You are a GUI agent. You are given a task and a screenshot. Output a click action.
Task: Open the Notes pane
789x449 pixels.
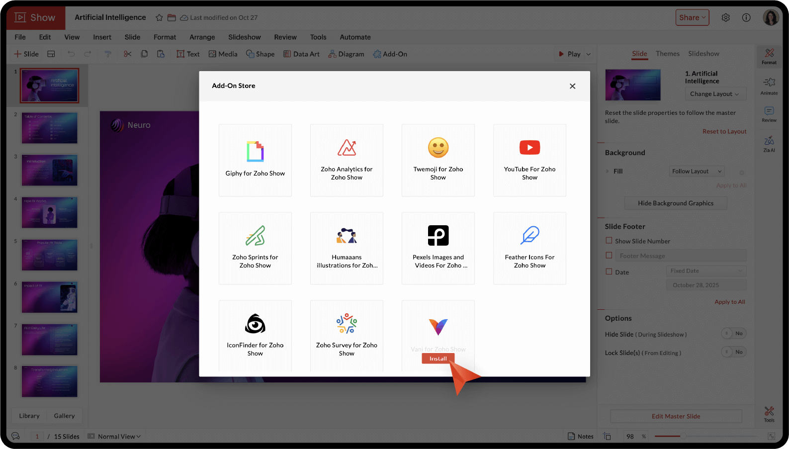tap(581, 436)
